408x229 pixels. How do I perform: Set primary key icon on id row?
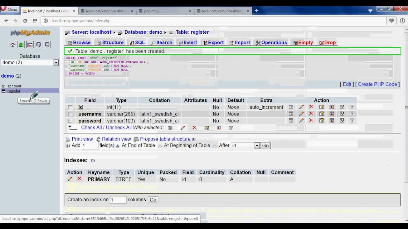(x=321, y=107)
